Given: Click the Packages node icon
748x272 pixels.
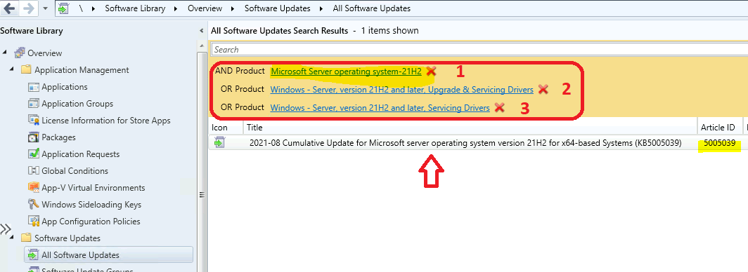Looking at the screenshot, I should point(34,137).
